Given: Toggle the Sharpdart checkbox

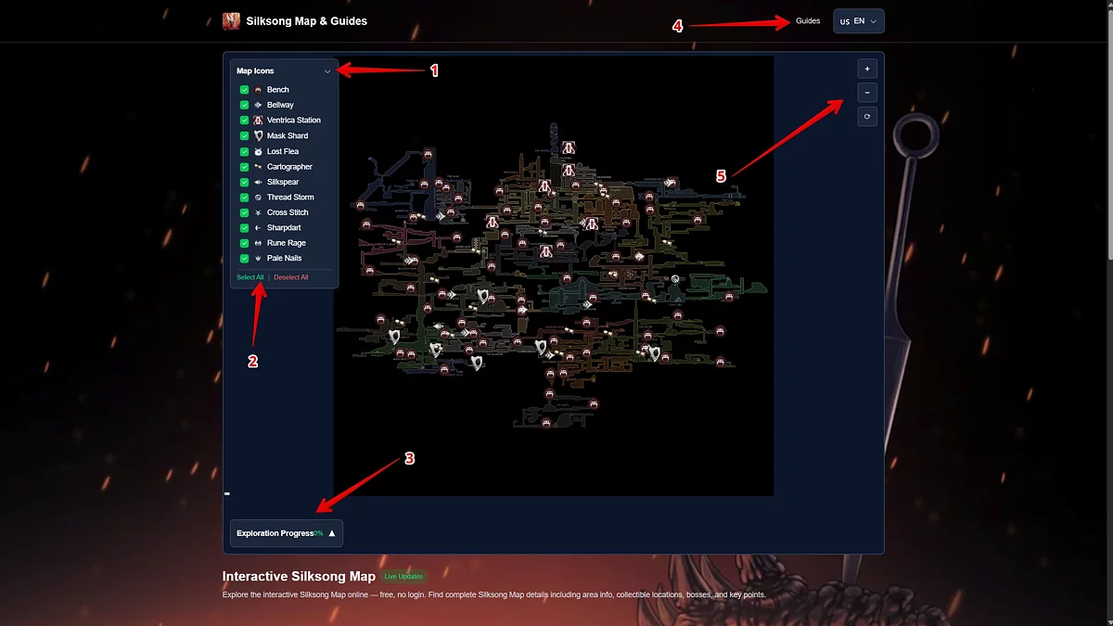Looking at the screenshot, I should [245, 228].
